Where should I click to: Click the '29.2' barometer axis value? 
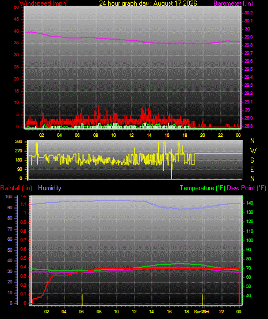(248, 93)
